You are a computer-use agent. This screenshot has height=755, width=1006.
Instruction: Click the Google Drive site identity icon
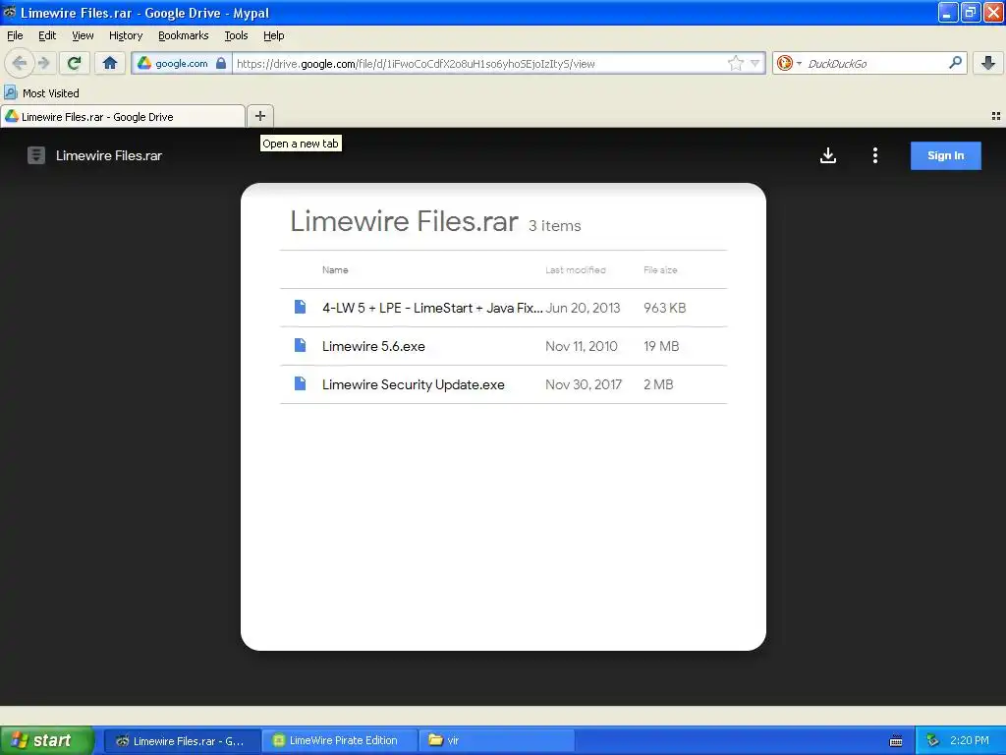click(145, 63)
